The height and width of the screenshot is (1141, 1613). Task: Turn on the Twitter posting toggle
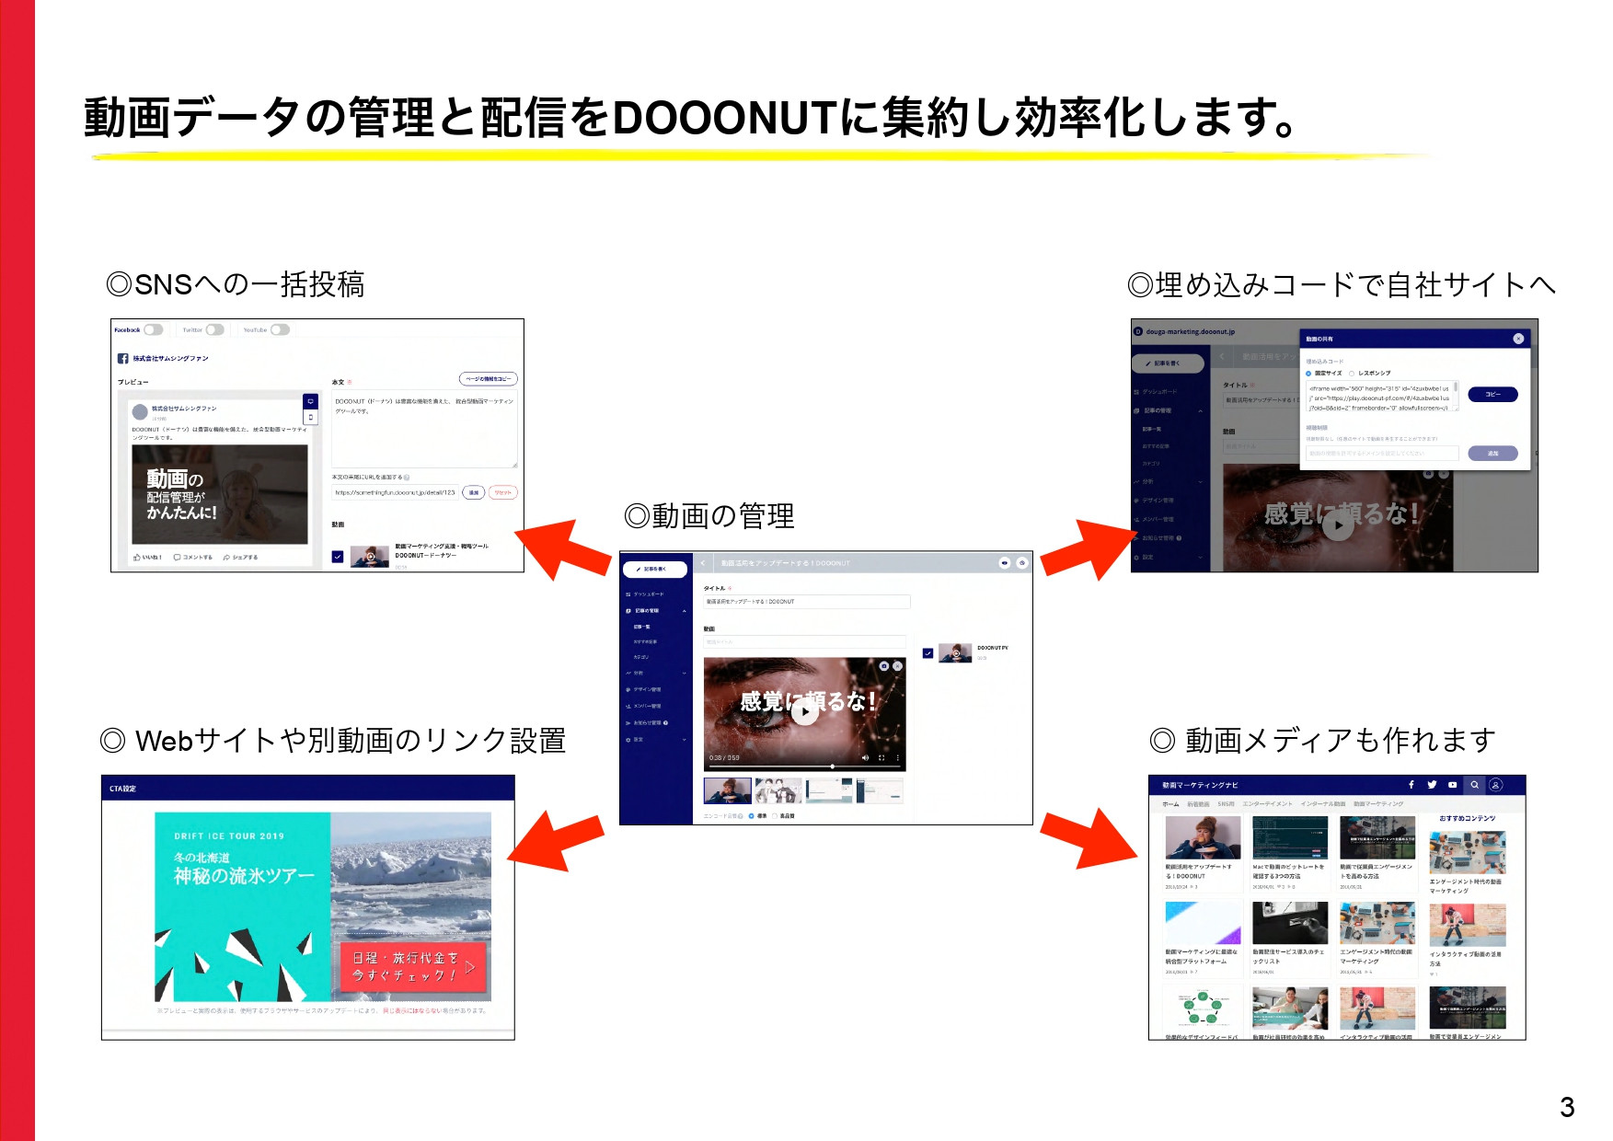(214, 328)
